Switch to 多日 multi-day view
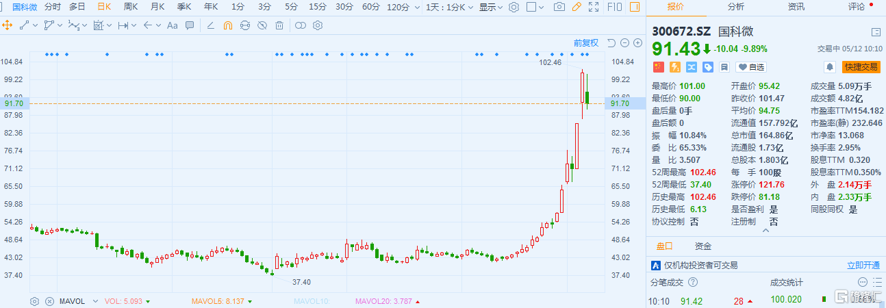 (x=77, y=7)
